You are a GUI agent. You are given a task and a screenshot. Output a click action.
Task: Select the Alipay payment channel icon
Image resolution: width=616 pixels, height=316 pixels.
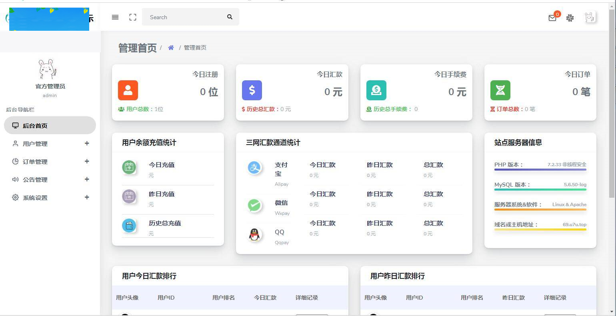(x=254, y=168)
